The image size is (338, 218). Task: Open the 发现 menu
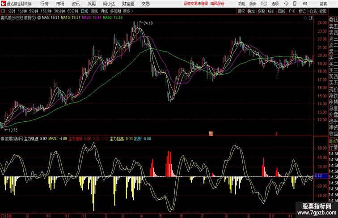point(91,4)
